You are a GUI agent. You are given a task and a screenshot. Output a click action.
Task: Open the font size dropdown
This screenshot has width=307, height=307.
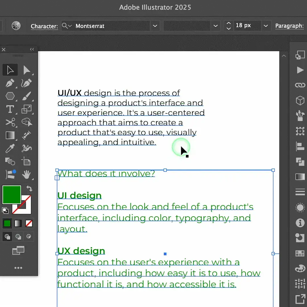click(x=266, y=26)
